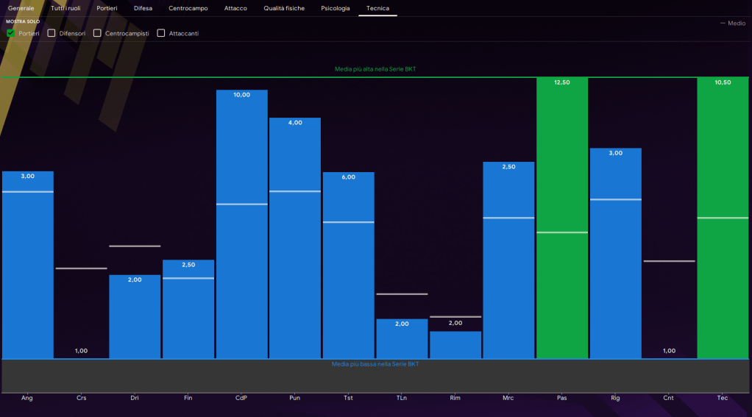Enable the Difensori filter checkbox
Image resolution: width=752 pixels, height=417 pixels.
pyautogui.click(x=52, y=33)
